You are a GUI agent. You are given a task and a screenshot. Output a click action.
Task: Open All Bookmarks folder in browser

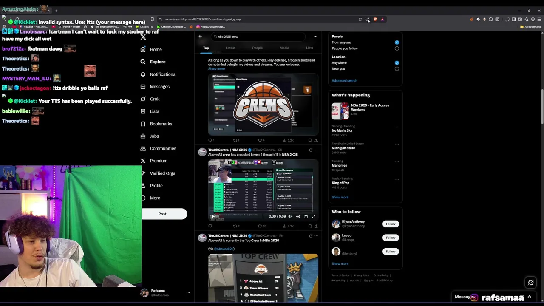click(x=531, y=27)
